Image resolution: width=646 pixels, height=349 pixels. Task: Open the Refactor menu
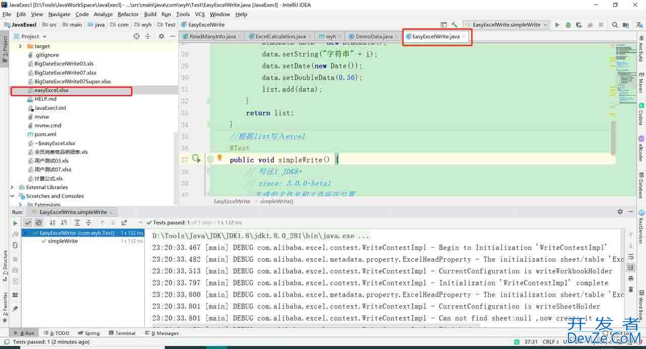click(x=128, y=14)
